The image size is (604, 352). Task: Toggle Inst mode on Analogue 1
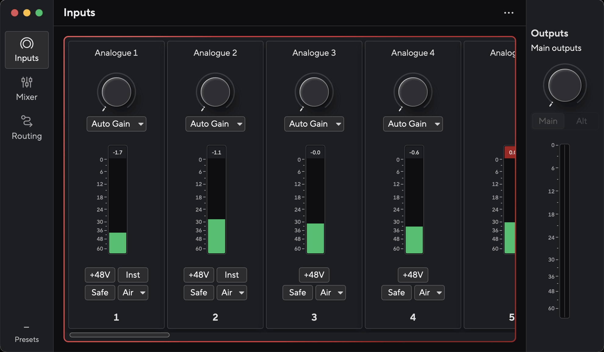click(133, 275)
